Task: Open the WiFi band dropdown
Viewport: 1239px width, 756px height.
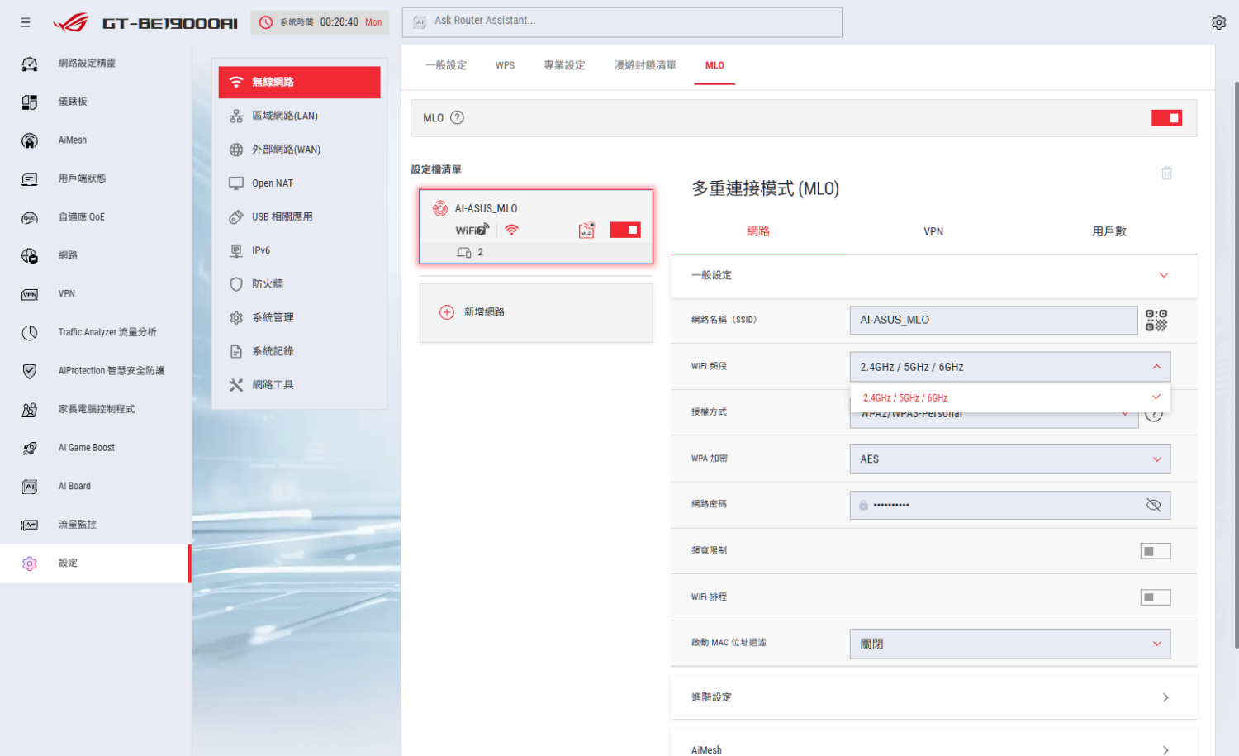Action: pyautogui.click(x=1009, y=367)
